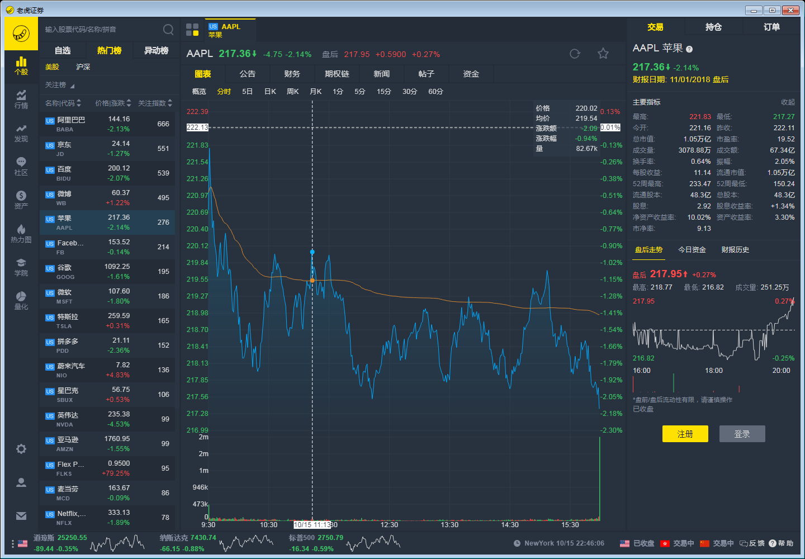Image resolution: width=805 pixels, height=559 pixels.
Task: Click China market status flag 交易中
Action: pos(705,543)
